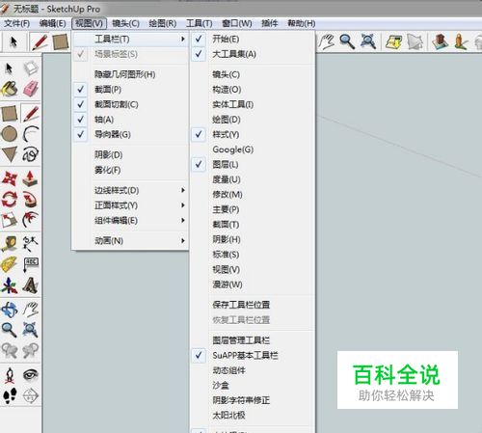Open the 文件(F) menu
Viewport: 482px width, 433px height.
[x=16, y=23]
